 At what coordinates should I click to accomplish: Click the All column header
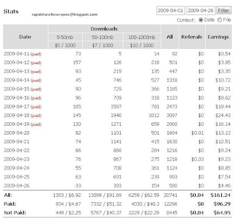(170, 37)
